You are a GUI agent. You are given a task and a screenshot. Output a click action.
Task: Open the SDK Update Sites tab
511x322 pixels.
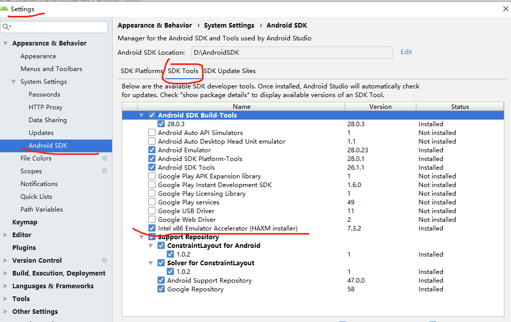[230, 71]
